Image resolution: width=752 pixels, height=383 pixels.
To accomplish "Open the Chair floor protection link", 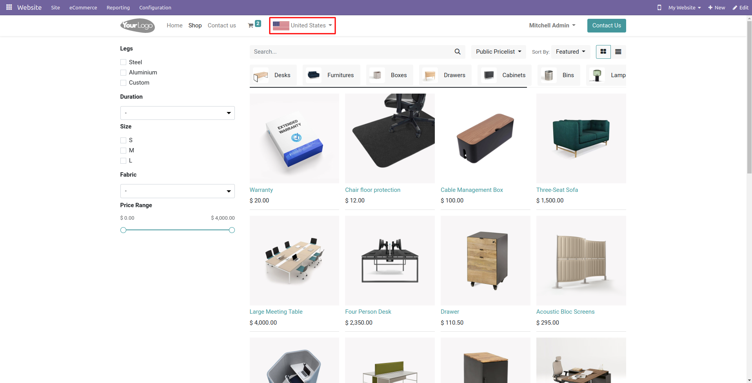I will pos(372,190).
